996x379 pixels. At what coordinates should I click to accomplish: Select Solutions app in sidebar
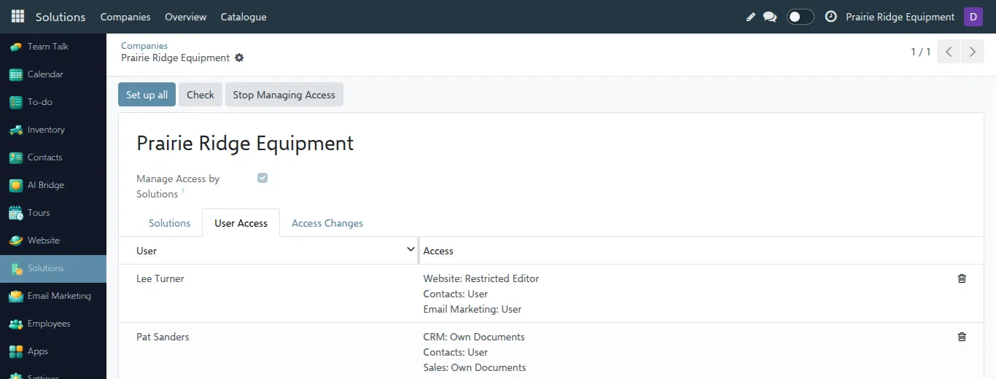click(53, 268)
